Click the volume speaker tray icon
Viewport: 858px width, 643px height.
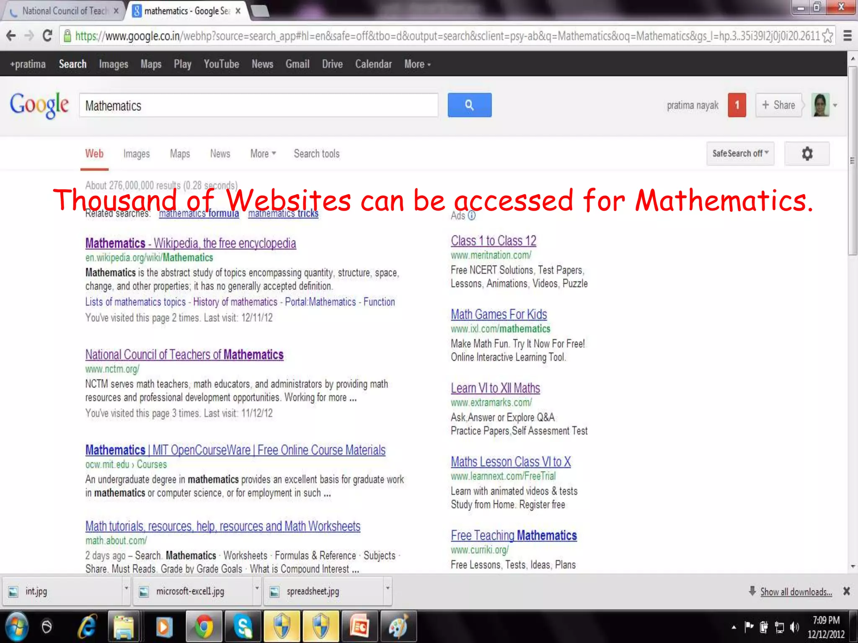click(x=794, y=627)
